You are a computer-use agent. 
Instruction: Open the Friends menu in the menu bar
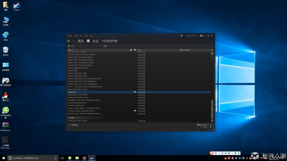point(81,36)
